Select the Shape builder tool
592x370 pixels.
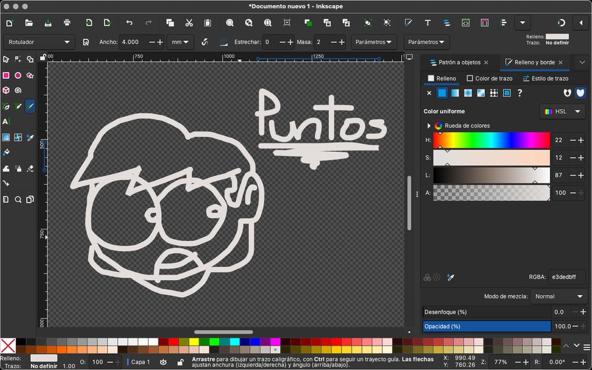pos(30,59)
